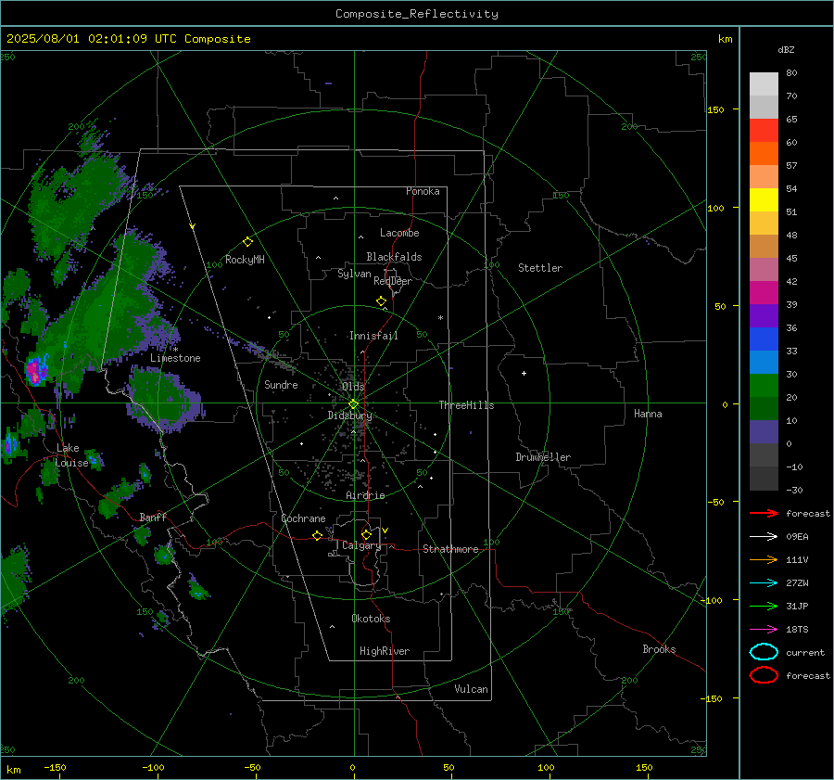Click the top light-gray swatch beside 80
The image size is (834, 780).
pos(764,84)
